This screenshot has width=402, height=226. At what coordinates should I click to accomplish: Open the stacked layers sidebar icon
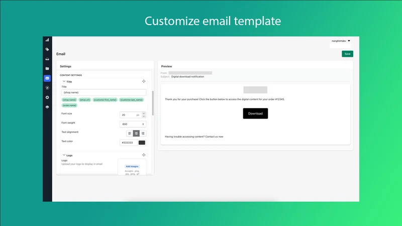47,107
